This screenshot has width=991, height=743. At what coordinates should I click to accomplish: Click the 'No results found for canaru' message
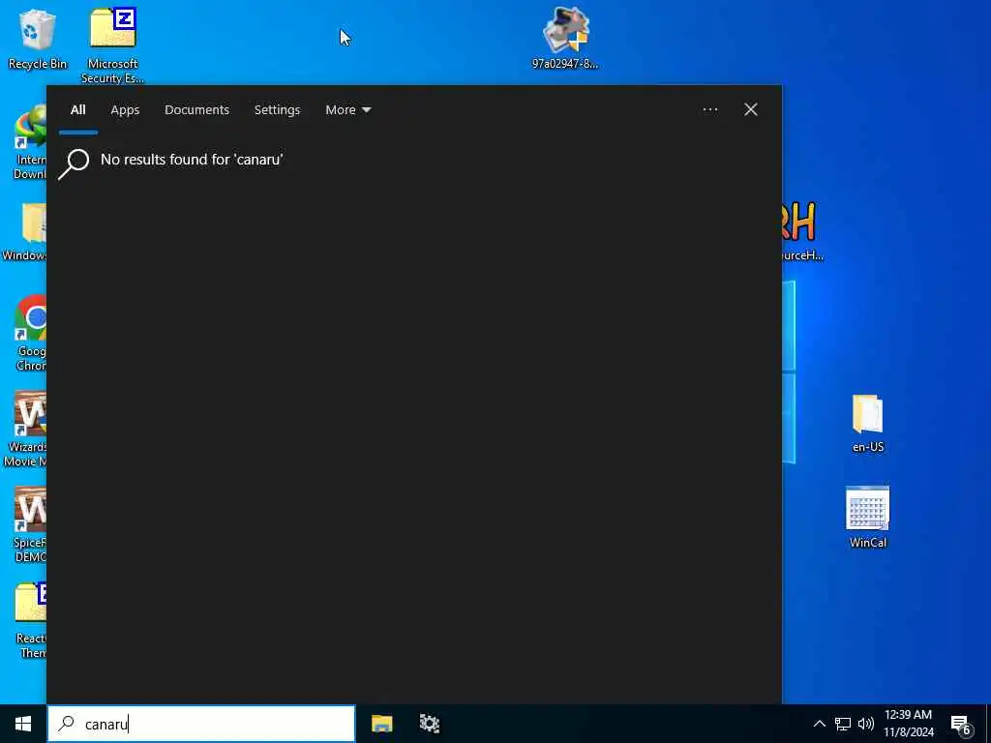tap(192, 160)
